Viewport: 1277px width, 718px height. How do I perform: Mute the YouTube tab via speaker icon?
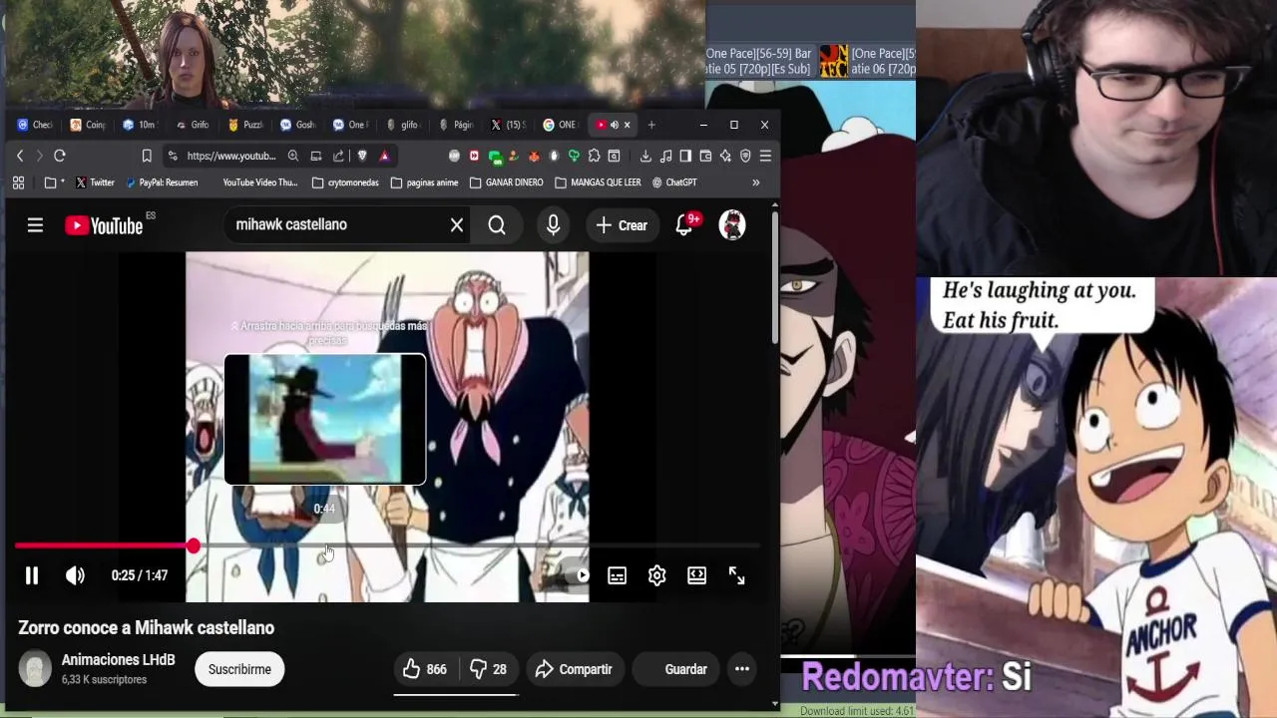pyautogui.click(x=615, y=125)
